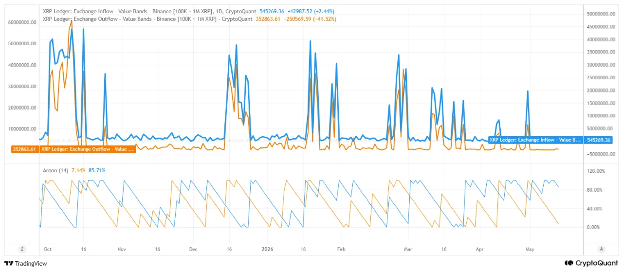Viewport: 623px width, 271px height.
Task: Click the inflow change +12987.52 (+2.44%)
Action: coord(310,11)
